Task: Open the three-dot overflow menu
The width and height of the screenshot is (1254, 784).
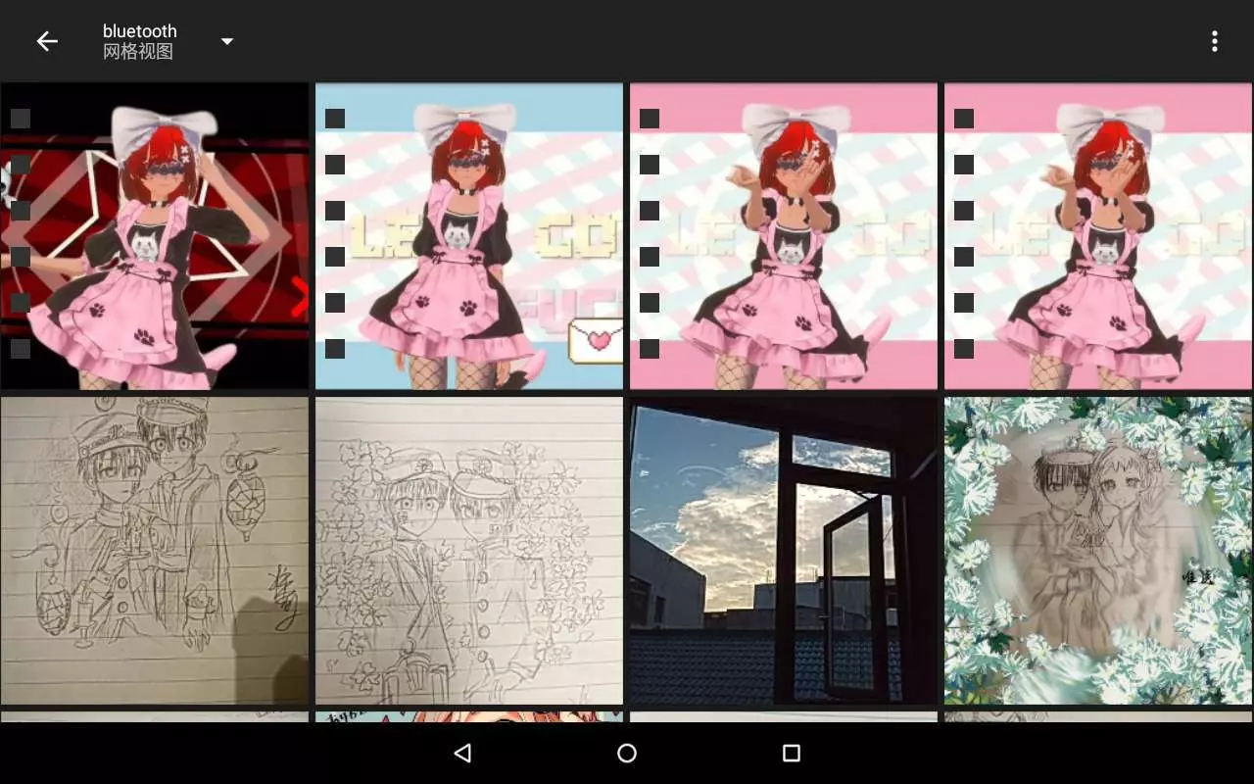Action: [x=1215, y=41]
